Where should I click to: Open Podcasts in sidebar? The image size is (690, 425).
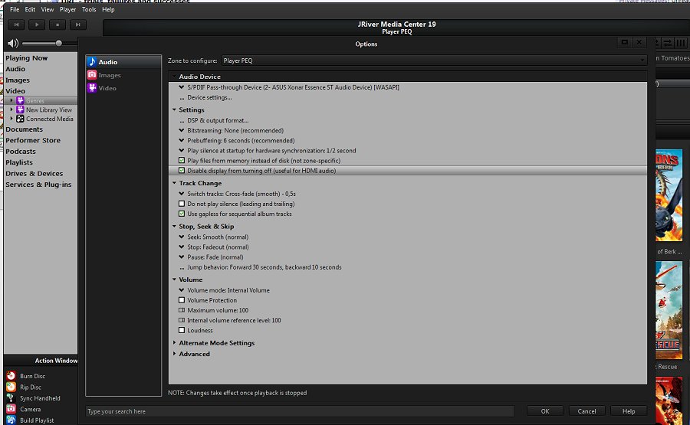(21, 151)
